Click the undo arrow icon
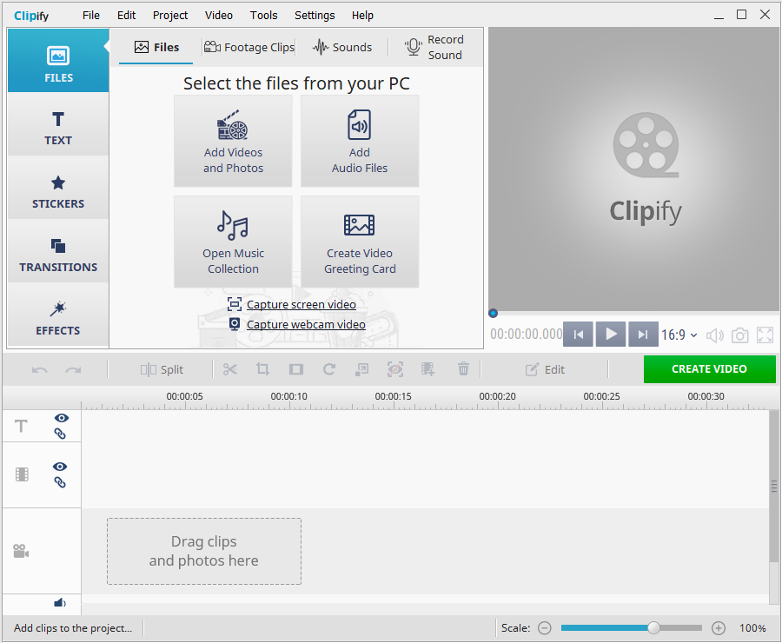 coord(40,369)
